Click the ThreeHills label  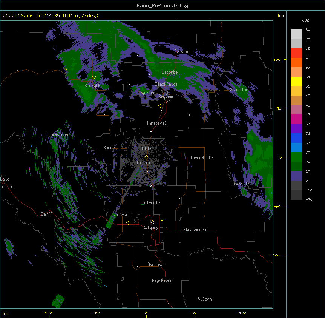[x=201, y=158]
